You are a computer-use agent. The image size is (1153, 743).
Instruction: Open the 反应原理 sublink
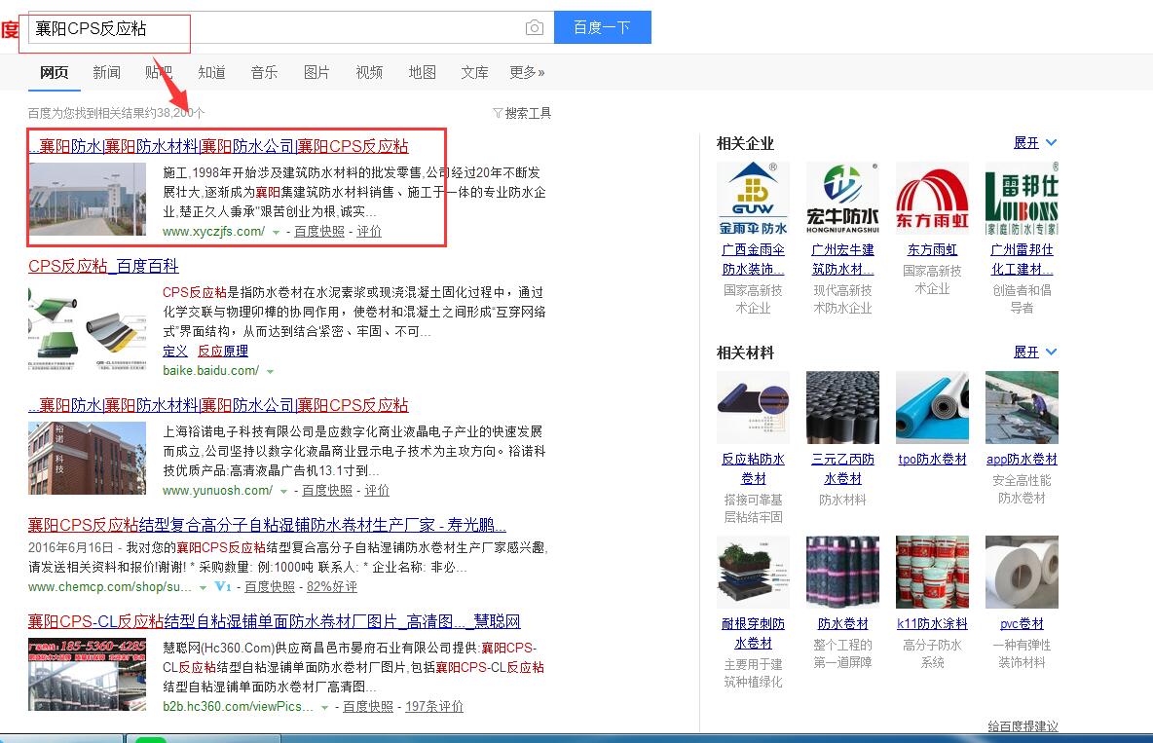(x=223, y=351)
